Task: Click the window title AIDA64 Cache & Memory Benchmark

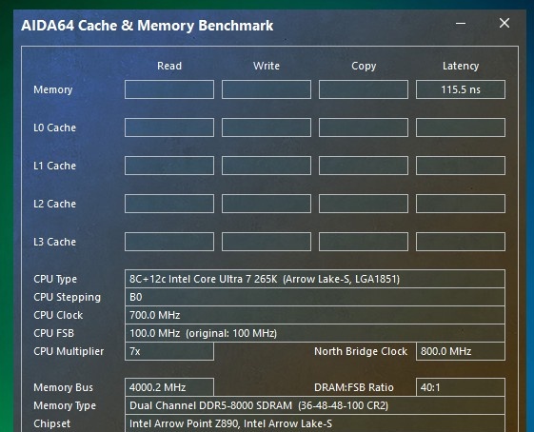Action: (148, 26)
